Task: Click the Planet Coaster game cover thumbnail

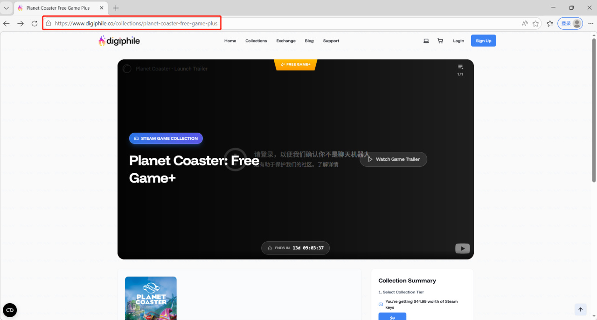Action: (151, 298)
